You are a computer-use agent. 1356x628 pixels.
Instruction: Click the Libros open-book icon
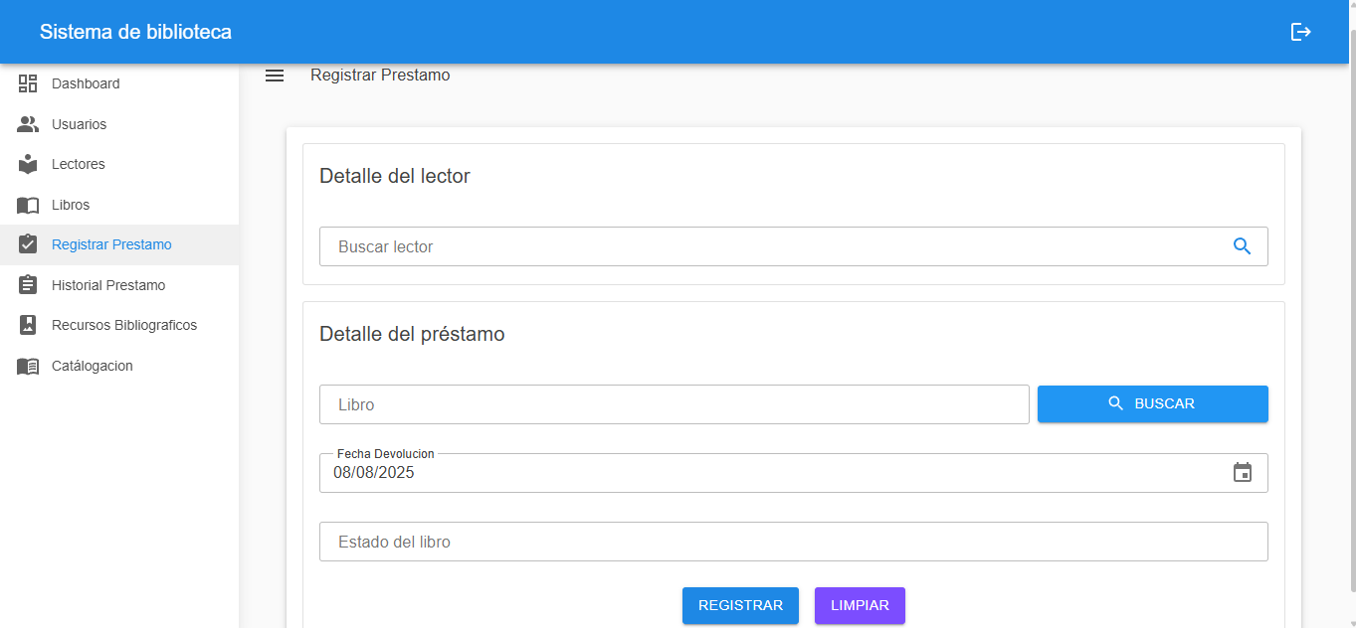click(x=27, y=205)
